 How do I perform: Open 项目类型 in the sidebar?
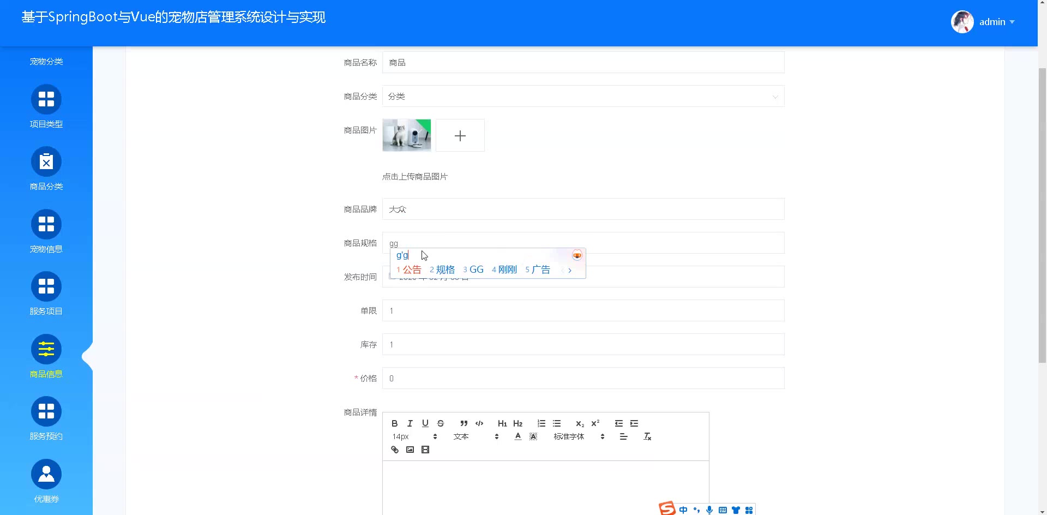click(46, 107)
